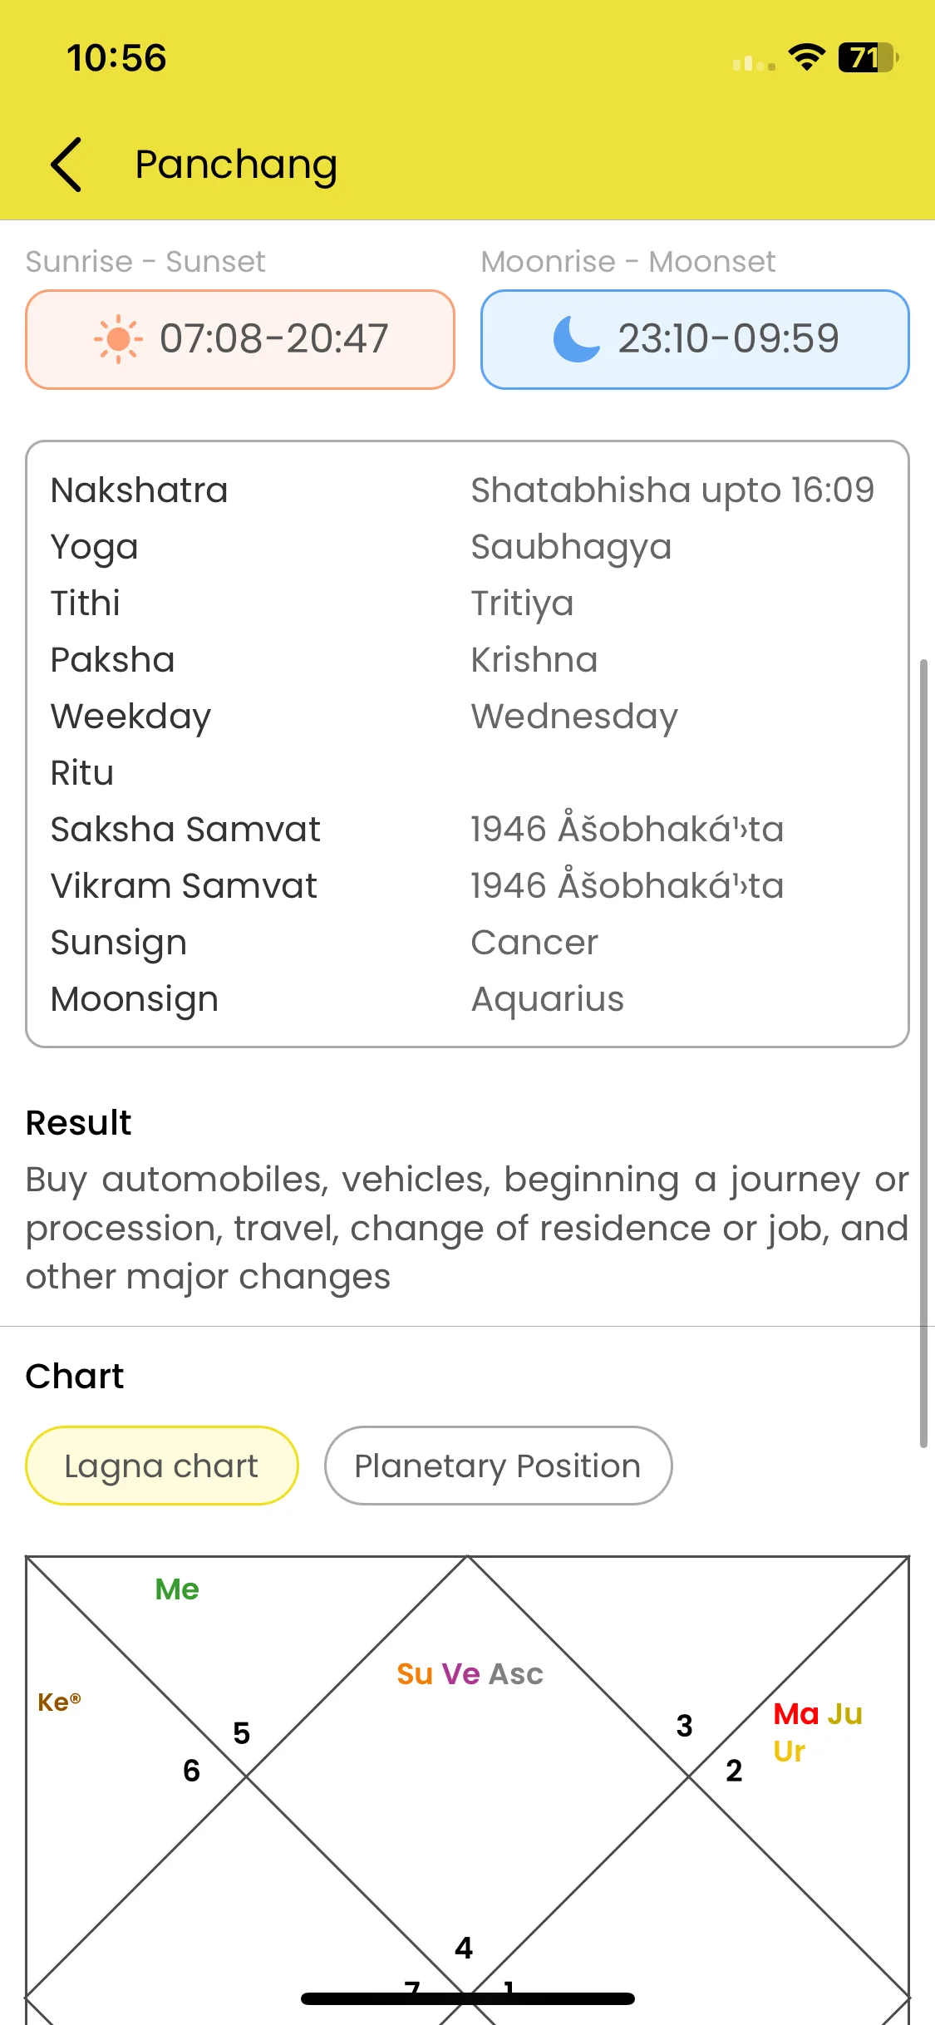Image resolution: width=935 pixels, height=2025 pixels.
Task: Tap the Tithi Tritiya value
Action: click(x=522, y=604)
